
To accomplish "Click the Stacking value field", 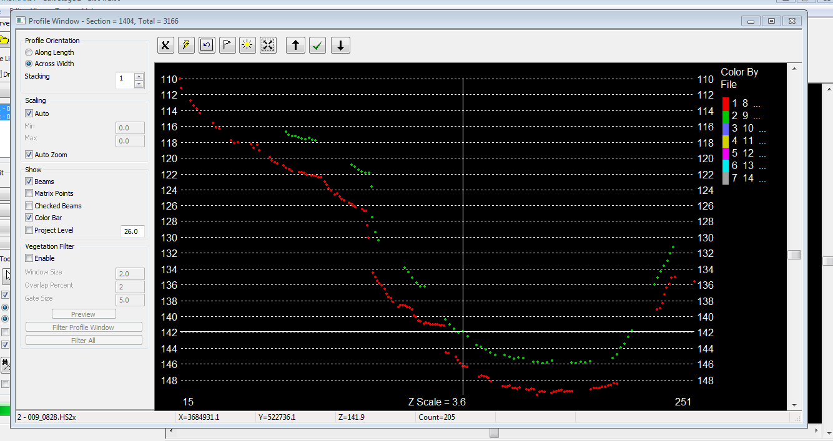I will pos(126,80).
